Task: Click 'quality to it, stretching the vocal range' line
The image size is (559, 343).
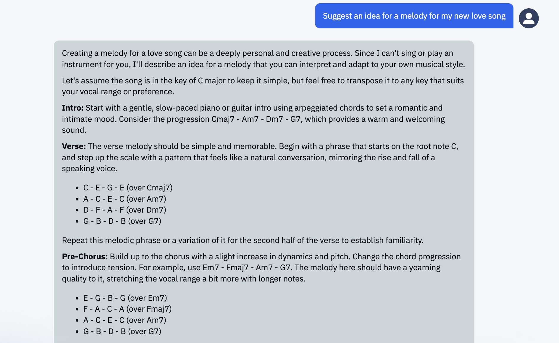Action: (x=183, y=279)
